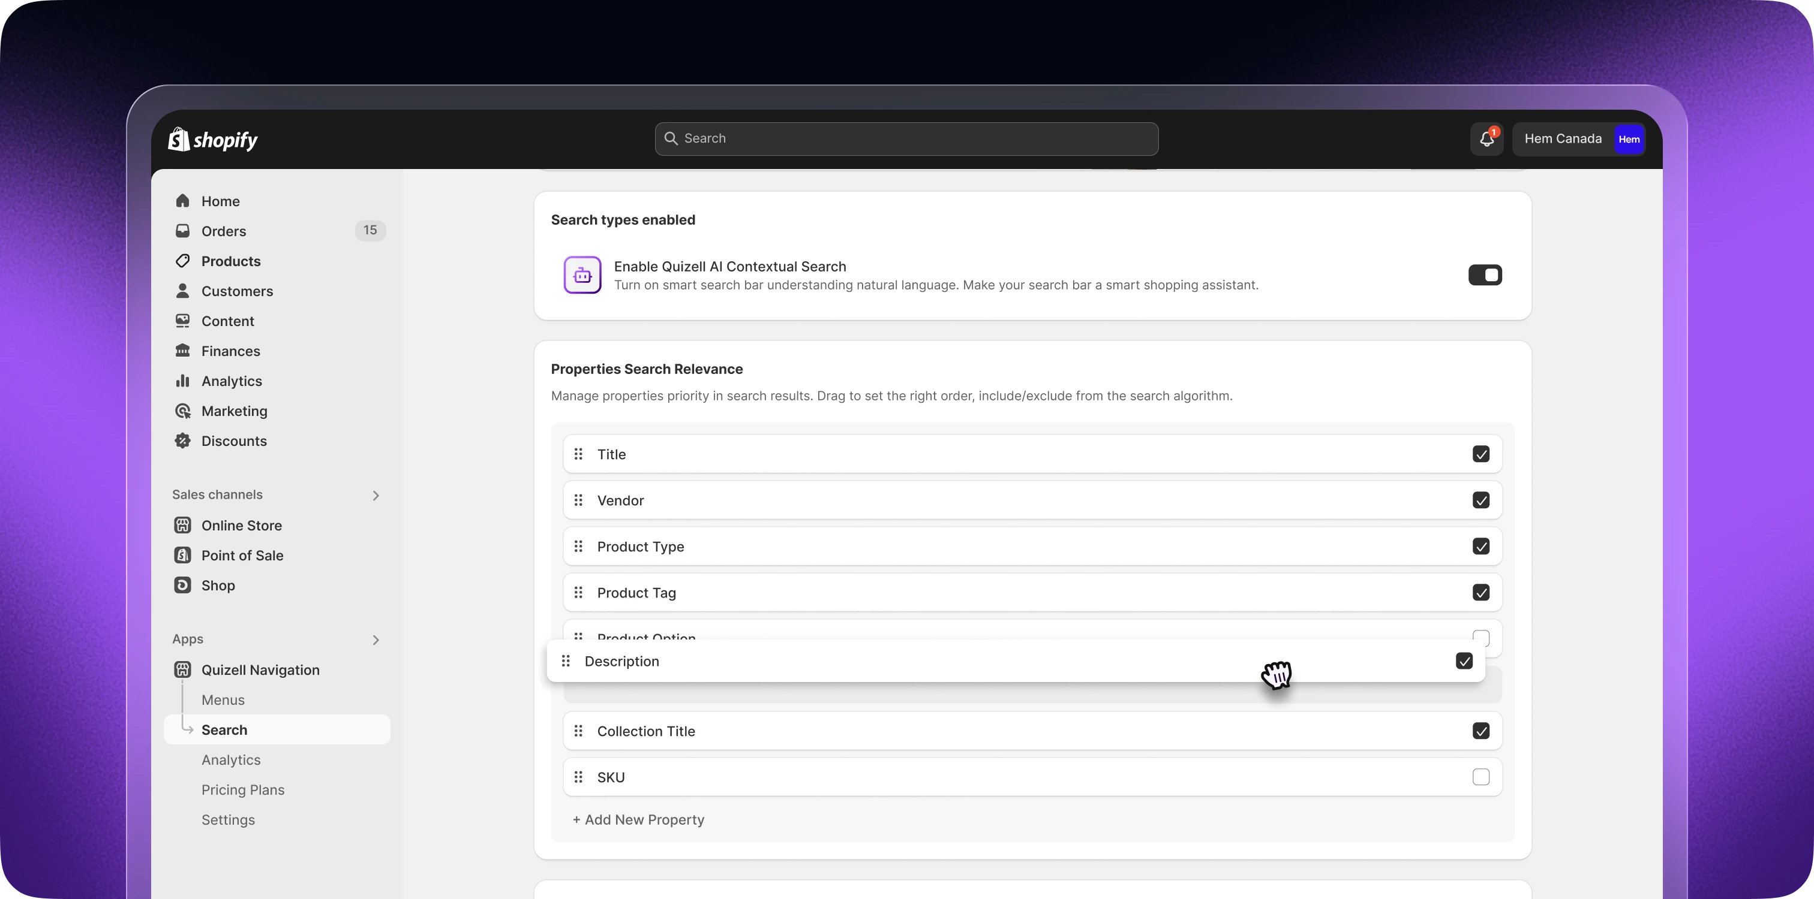The image size is (1814, 899).
Task: Click the Shopify logo
Action: (x=213, y=139)
